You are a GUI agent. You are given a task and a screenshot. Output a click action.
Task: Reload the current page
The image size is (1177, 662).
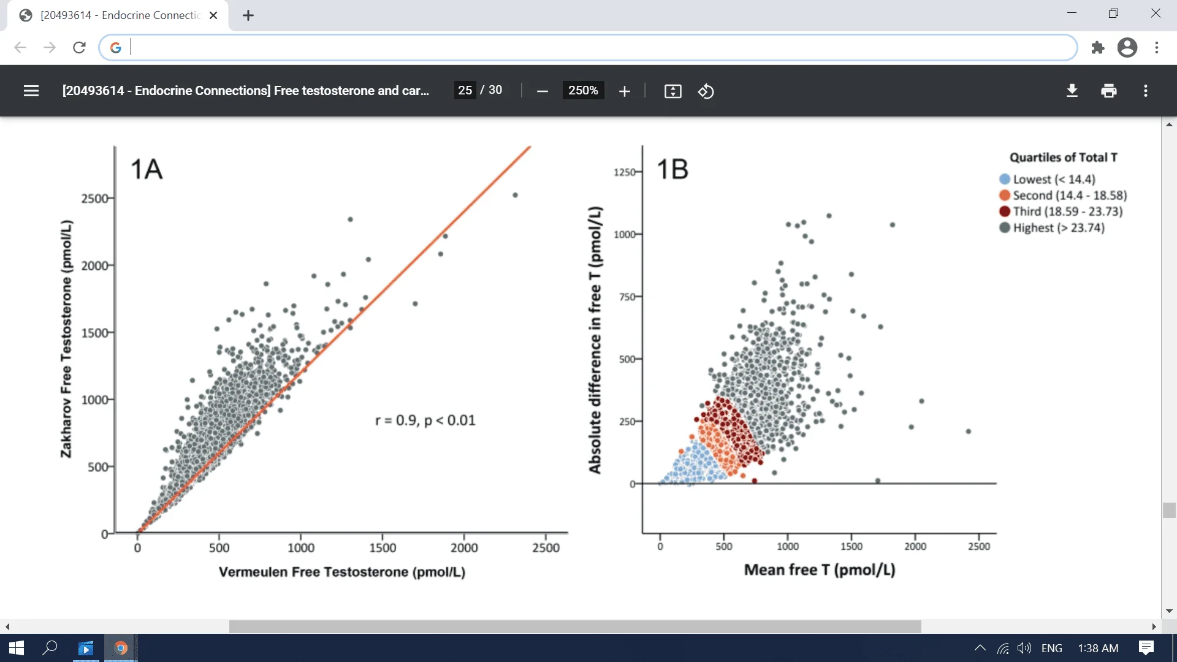79,47
